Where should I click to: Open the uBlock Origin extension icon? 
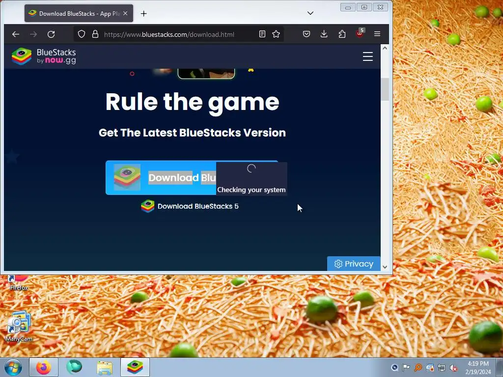[x=360, y=33]
